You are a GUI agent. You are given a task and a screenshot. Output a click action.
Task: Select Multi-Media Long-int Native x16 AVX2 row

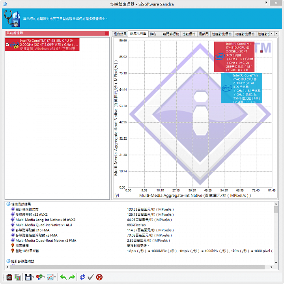tap(43, 220)
